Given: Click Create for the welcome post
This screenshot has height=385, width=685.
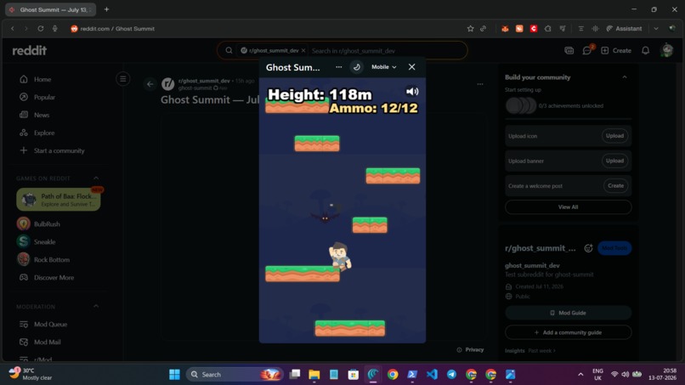Looking at the screenshot, I should pos(615,186).
